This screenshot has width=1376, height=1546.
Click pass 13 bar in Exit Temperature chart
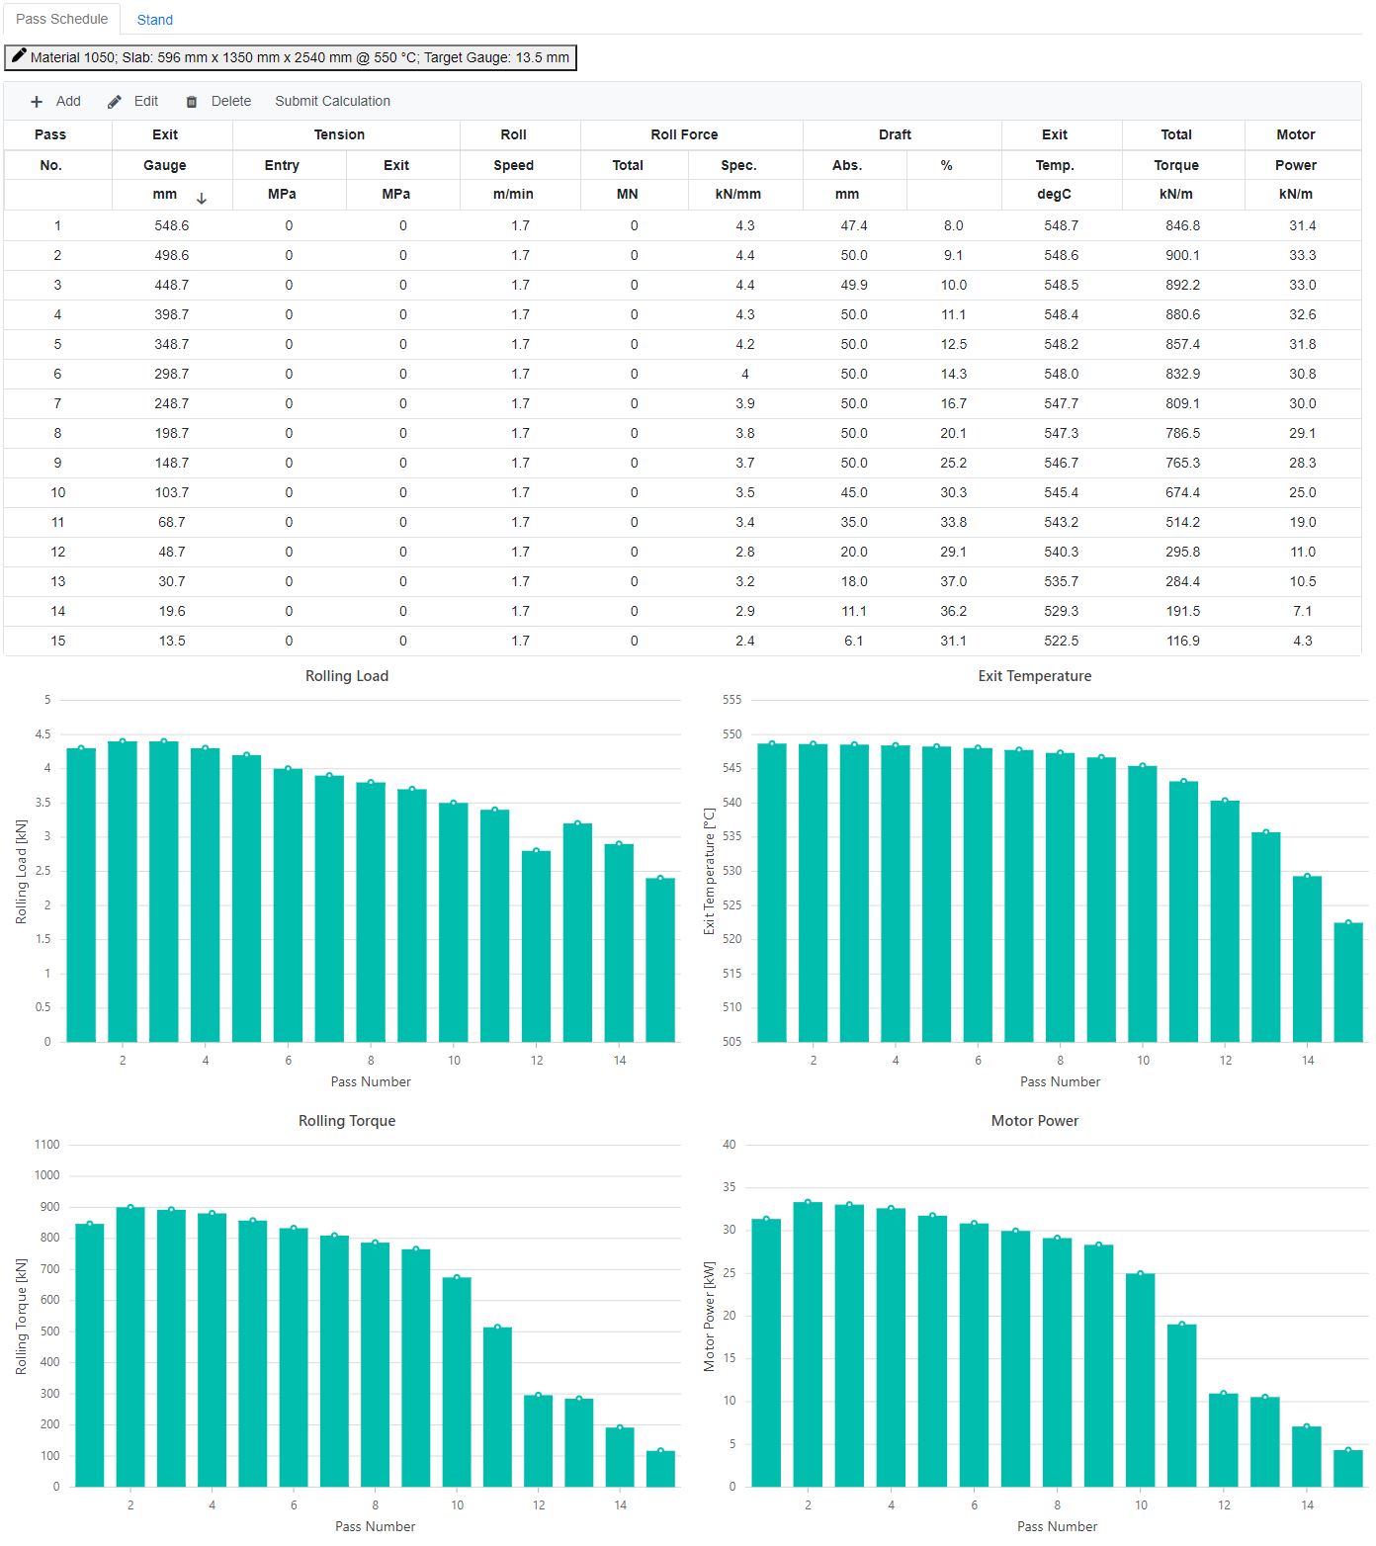pos(1266,937)
